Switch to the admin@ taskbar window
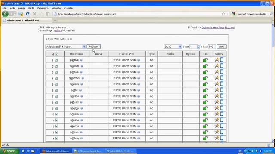This screenshot has height=154, width=275. [x=121, y=151]
